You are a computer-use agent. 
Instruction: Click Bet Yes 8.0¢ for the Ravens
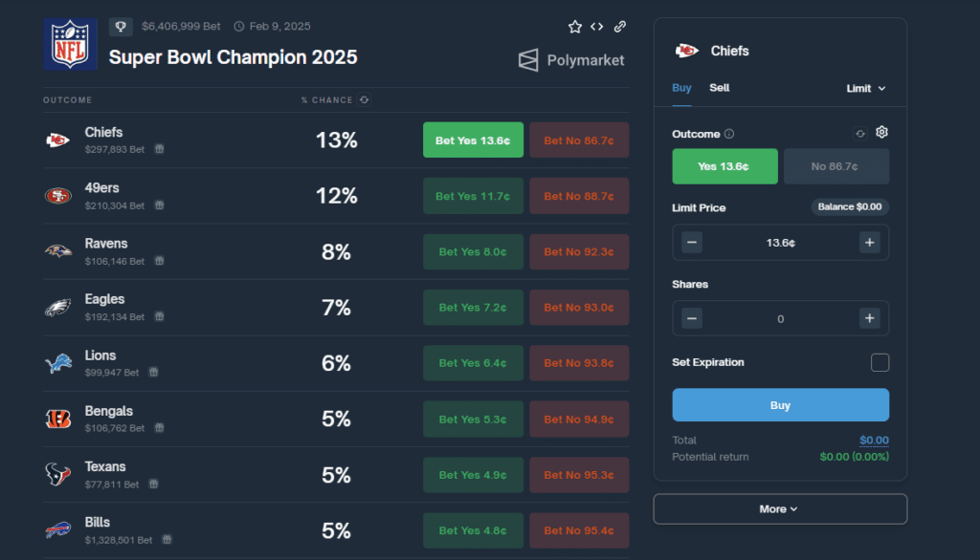(x=473, y=251)
